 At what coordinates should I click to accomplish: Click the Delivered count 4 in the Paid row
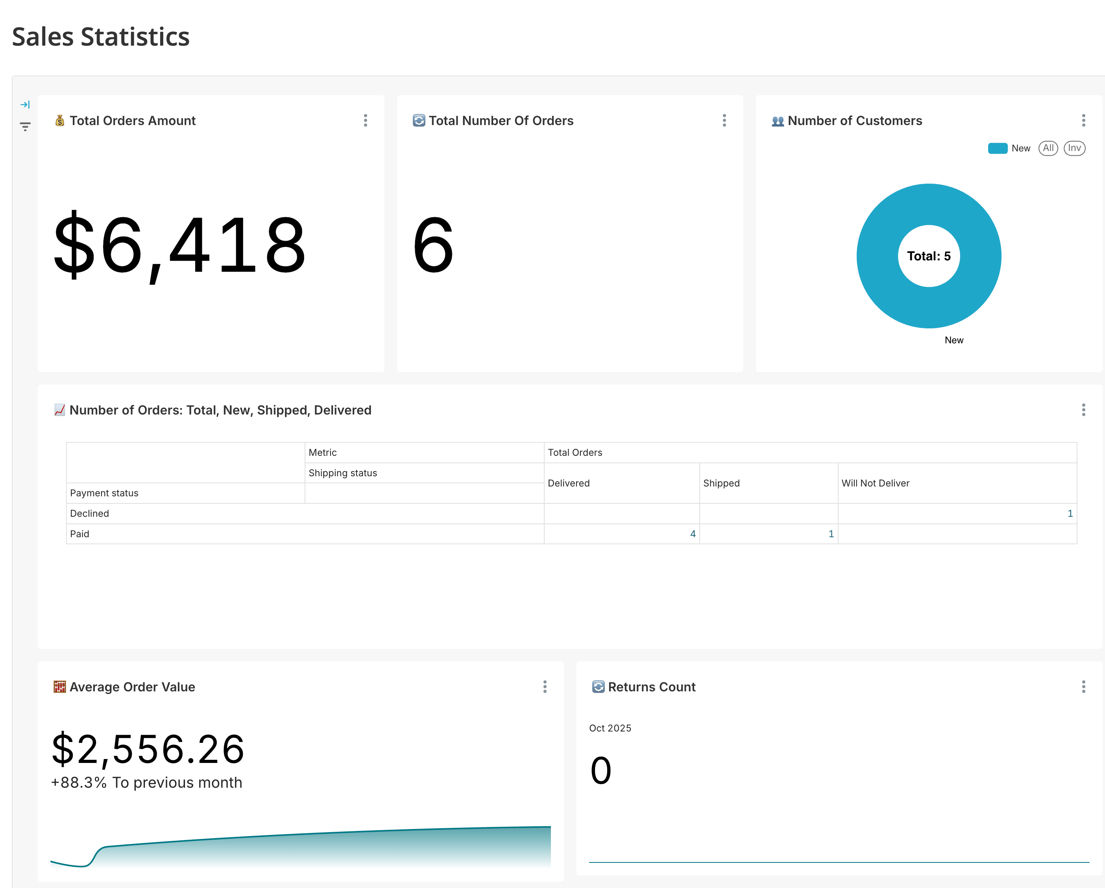point(693,534)
